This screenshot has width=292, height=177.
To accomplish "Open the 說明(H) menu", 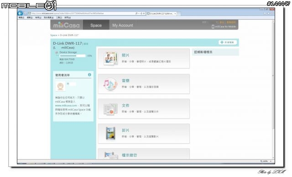I will [x=68, y=17].
